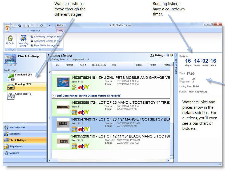This screenshot has width=226, height=174.
Task: Click auction format icon on ZHU ZHU PETS listing
Action: [x=74, y=87]
